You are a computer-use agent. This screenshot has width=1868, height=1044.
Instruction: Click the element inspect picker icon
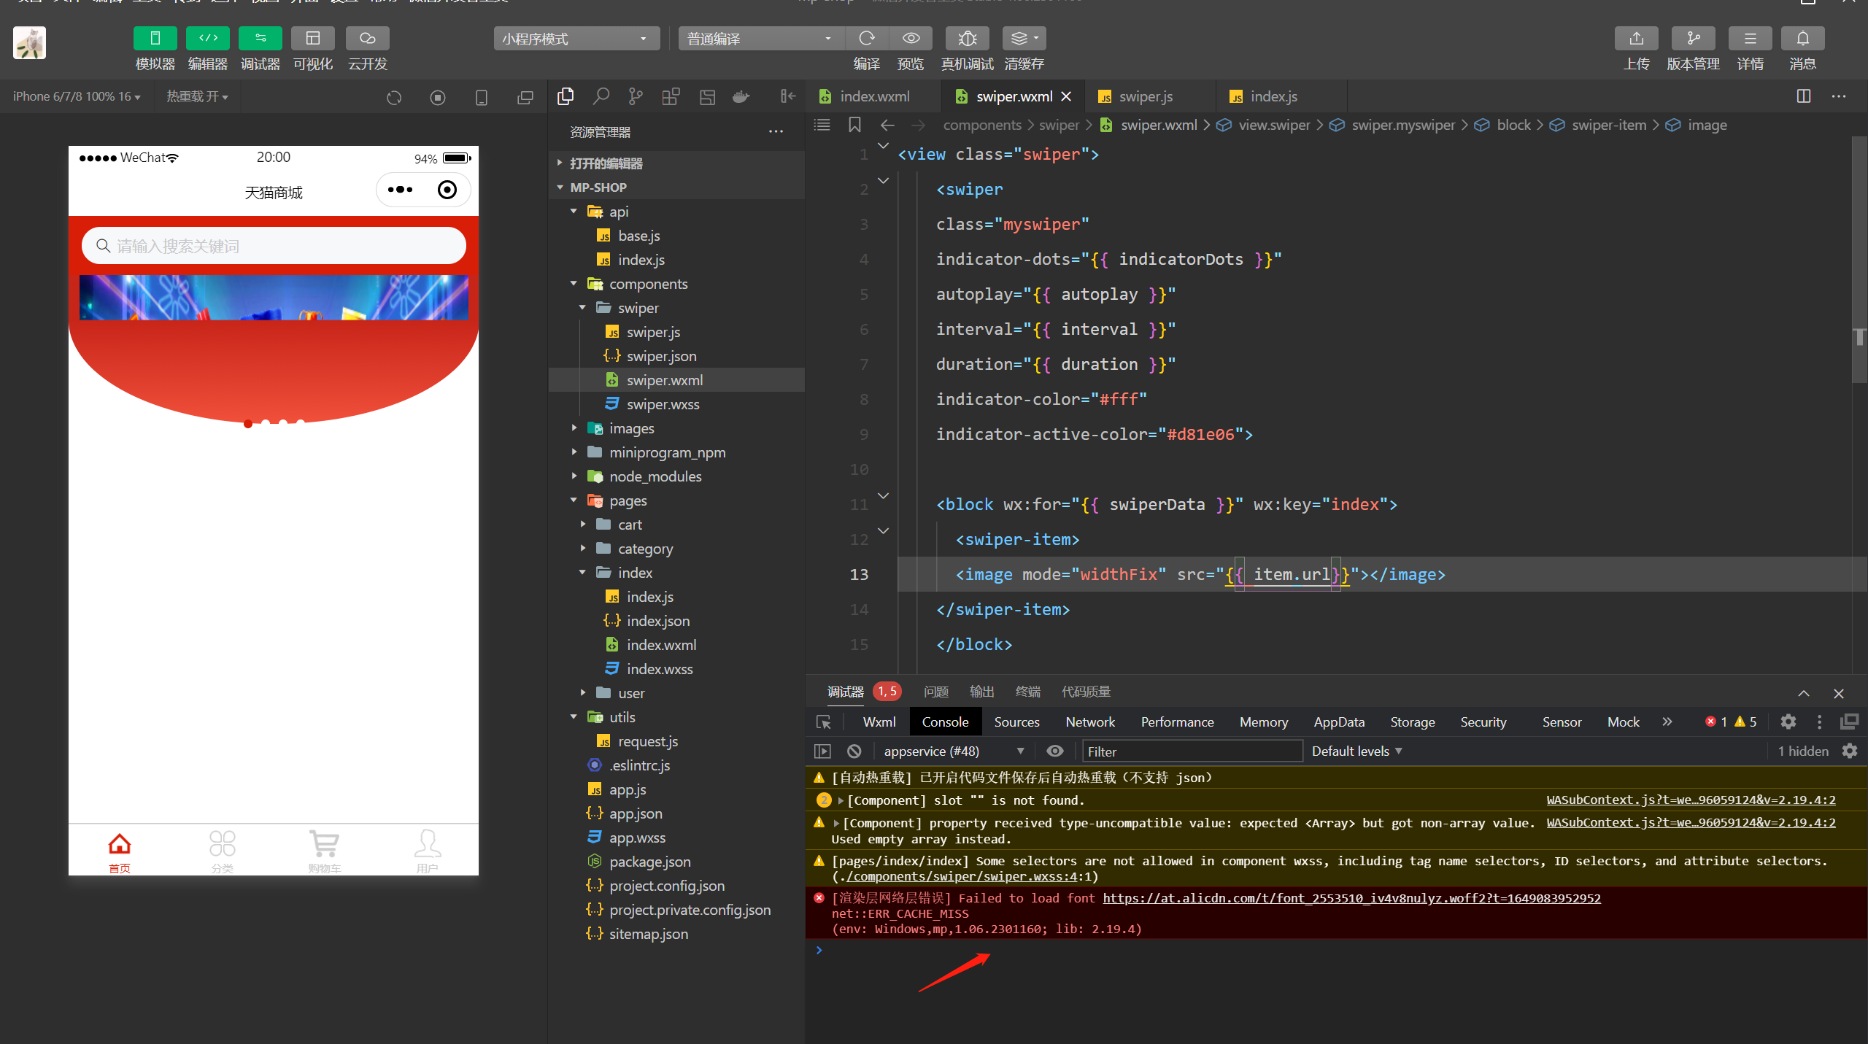[824, 722]
